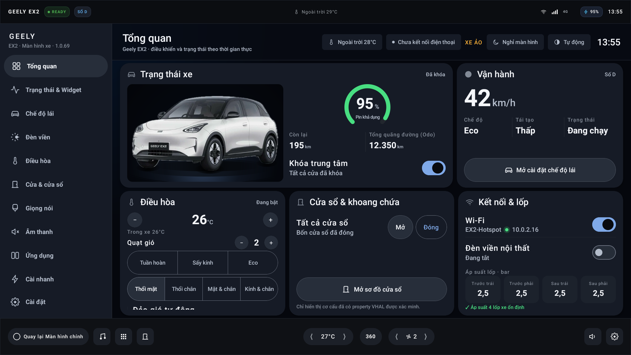Screen dimensions: 631x355
Task: Click the circle indicator beside Vận hành
Action: click(x=468, y=74)
